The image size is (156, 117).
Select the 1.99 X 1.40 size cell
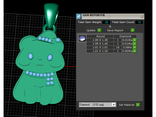[x=100, y=44]
